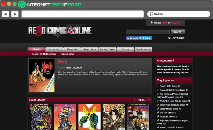Screen dimensions: 213x130
Task: Click the SEARCH button
Action: [178, 32]
